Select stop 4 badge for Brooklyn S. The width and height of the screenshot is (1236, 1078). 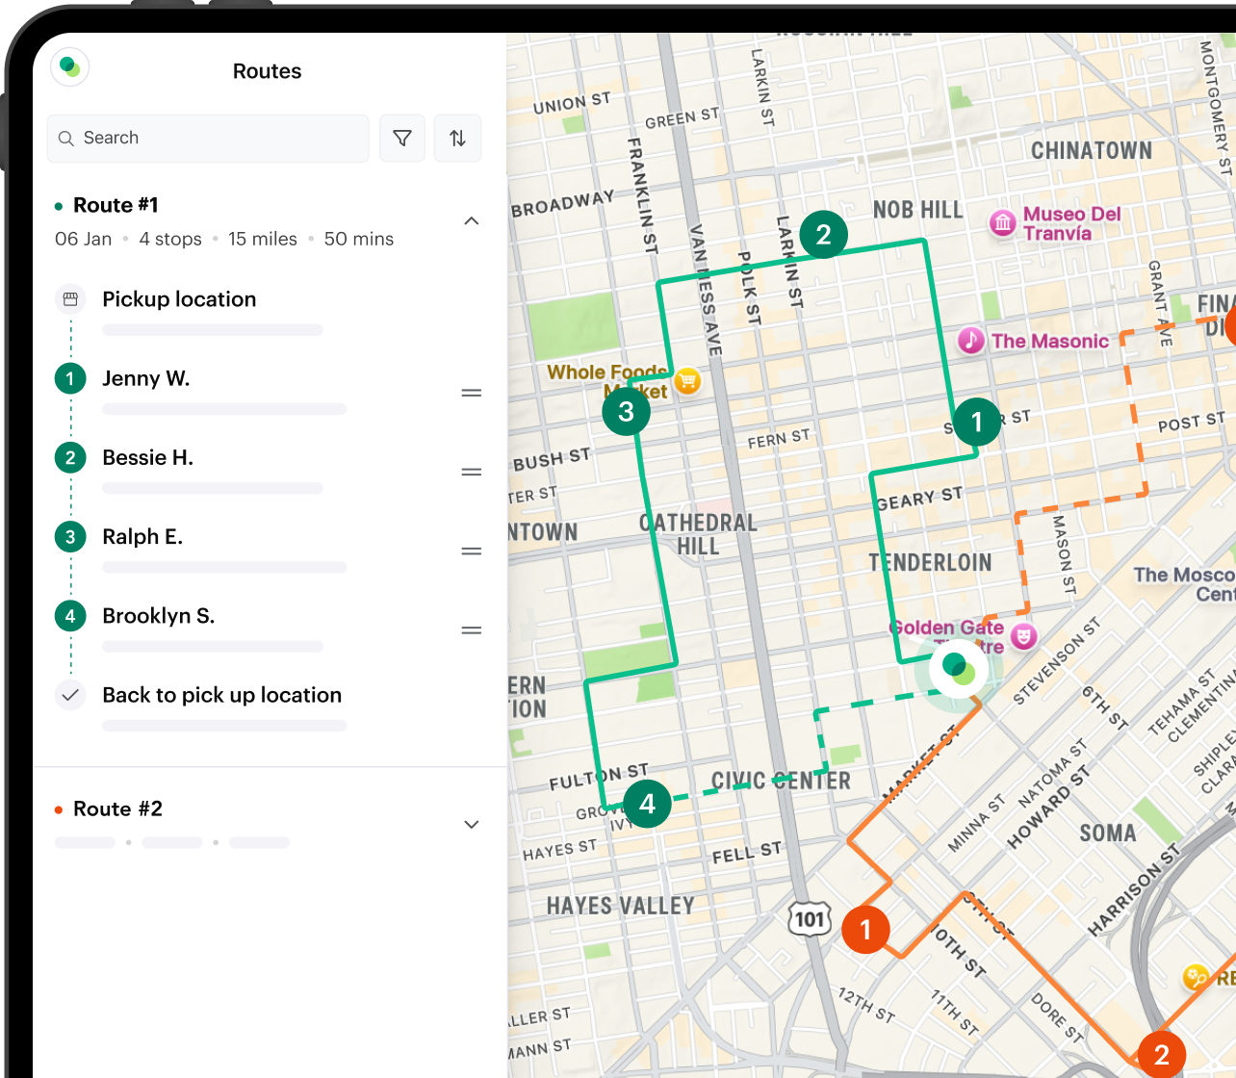click(70, 616)
